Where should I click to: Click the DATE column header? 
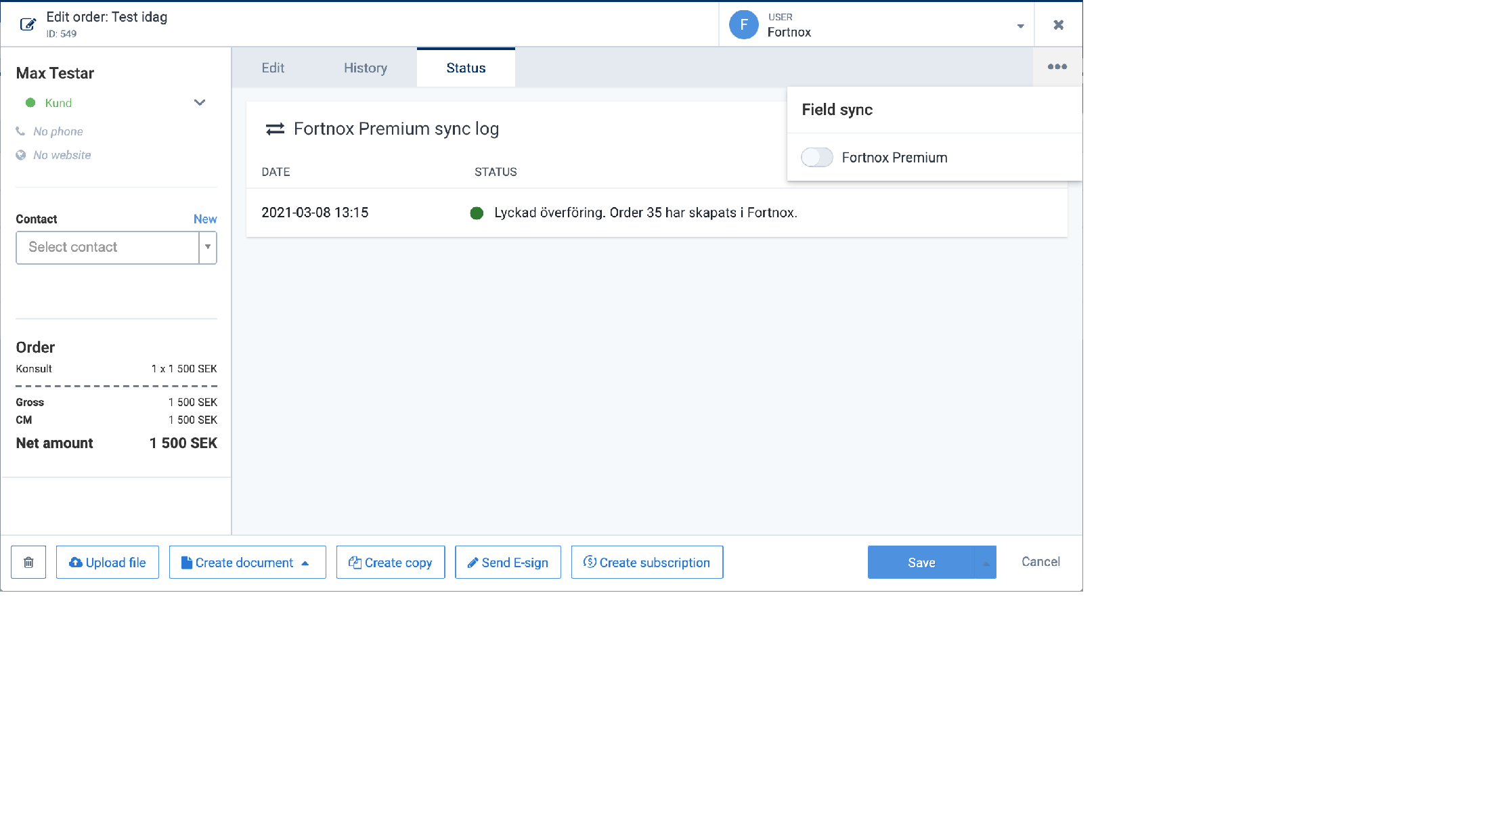click(276, 172)
